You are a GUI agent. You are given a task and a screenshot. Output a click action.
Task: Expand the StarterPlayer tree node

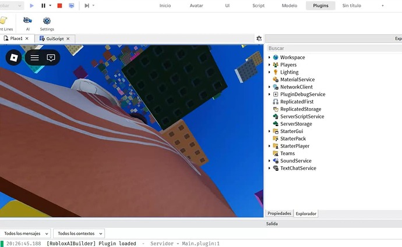pyautogui.click(x=269, y=146)
